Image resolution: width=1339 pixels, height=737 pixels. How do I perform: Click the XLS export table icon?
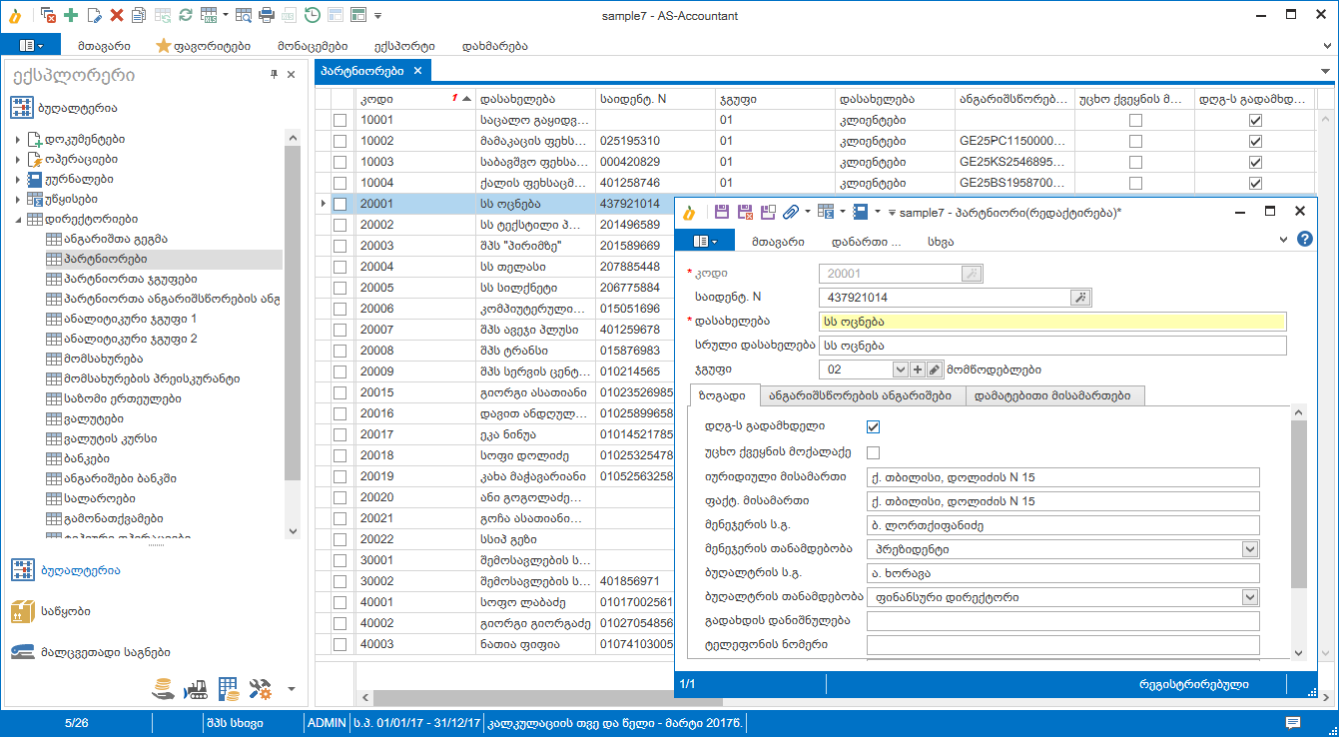pos(209,15)
